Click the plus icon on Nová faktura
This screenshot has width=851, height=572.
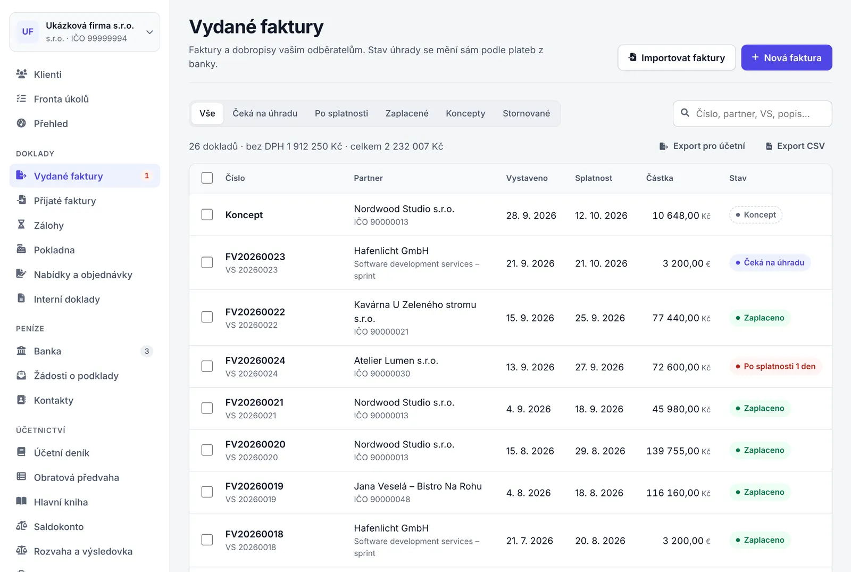(x=755, y=57)
